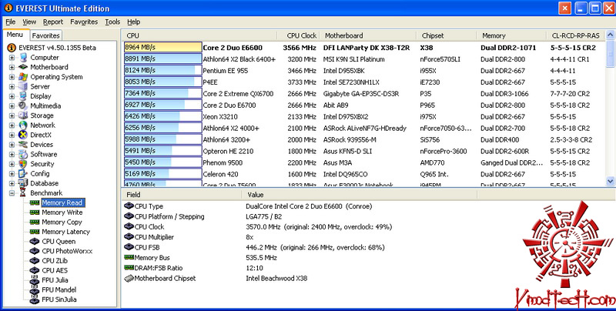Image resolution: width=616 pixels, height=311 pixels.
Task: Click the Computer tree icon
Action: (24, 57)
